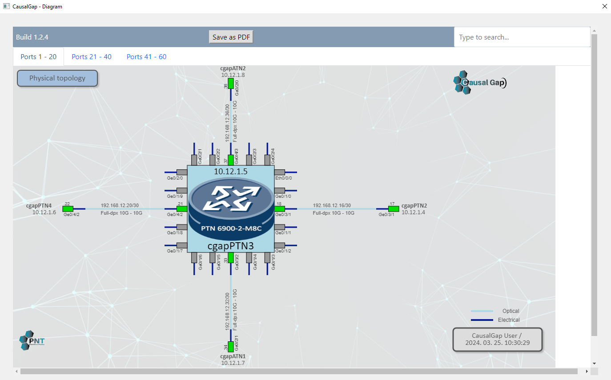611x380 pixels.
Task: Select gray port Eth0/0/0
Action: pos(280,172)
